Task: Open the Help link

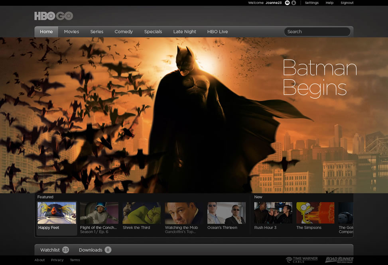Action: point(329,3)
